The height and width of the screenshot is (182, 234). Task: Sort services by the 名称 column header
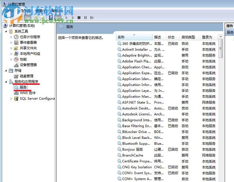coord(134,37)
